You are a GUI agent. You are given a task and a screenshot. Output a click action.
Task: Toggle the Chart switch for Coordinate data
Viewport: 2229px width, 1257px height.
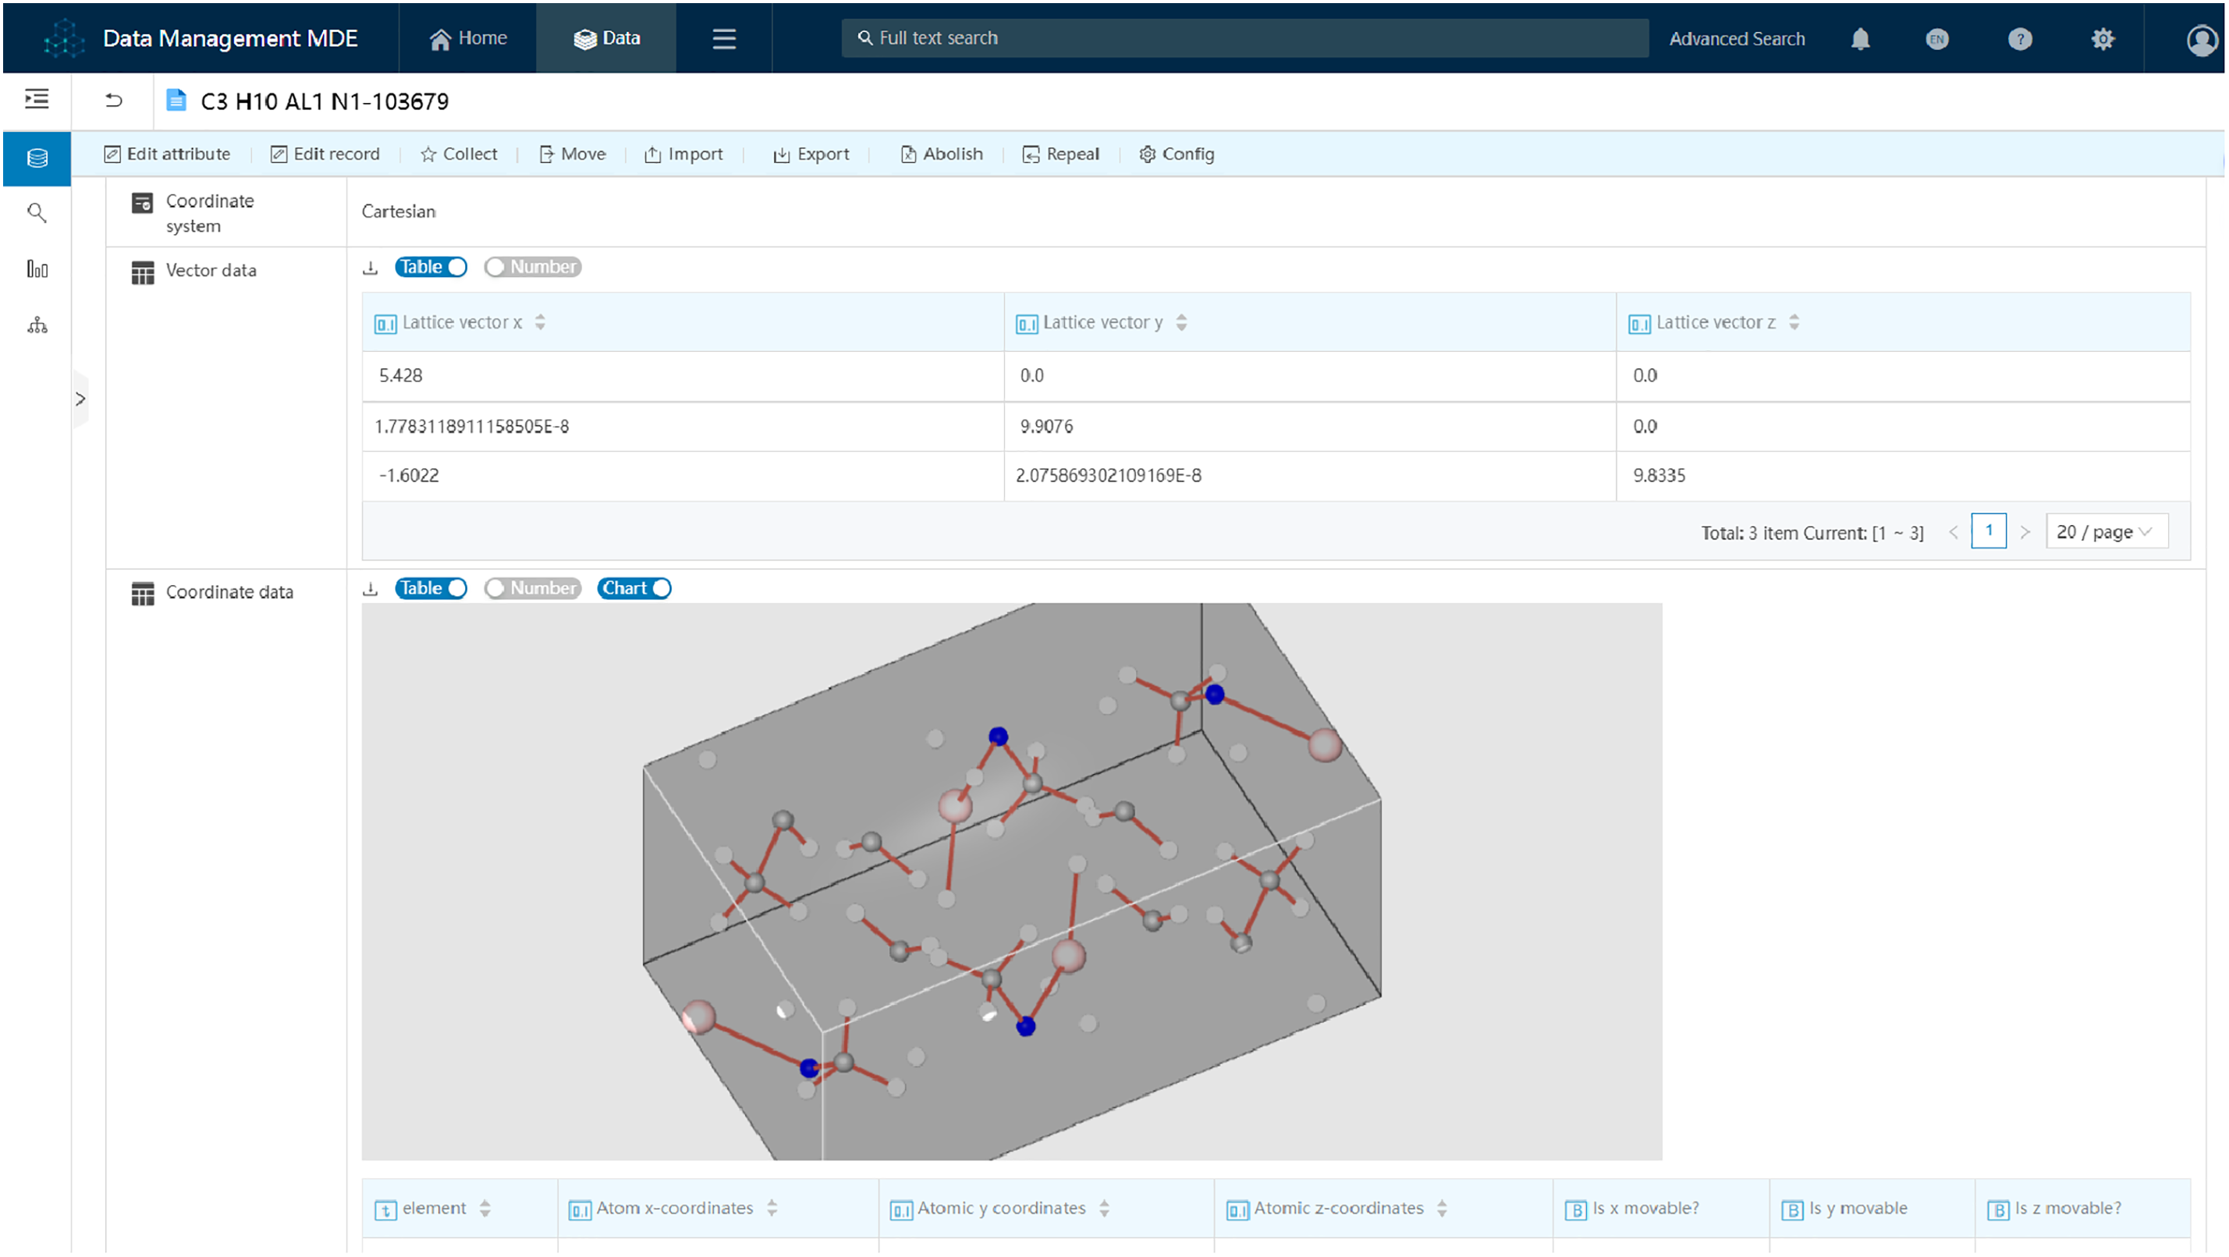pyautogui.click(x=634, y=588)
